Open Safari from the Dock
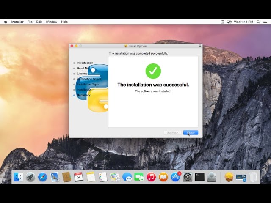 pyautogui.click(x=42, y=177)
